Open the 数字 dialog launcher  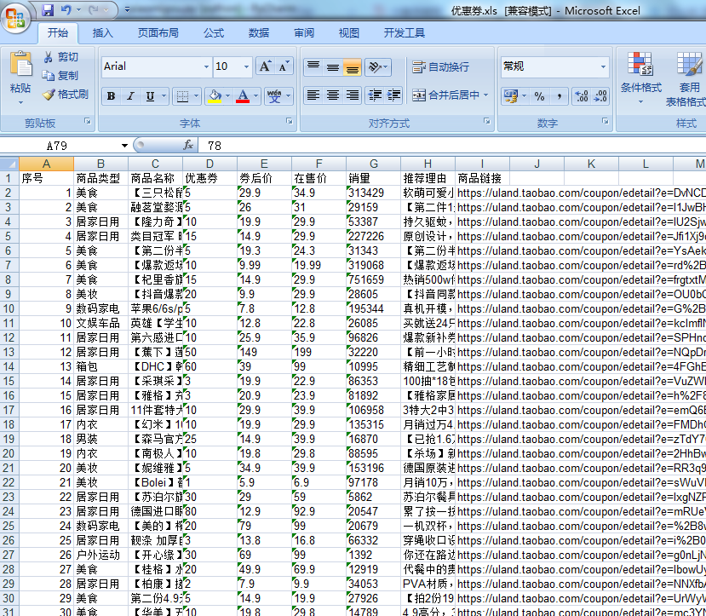(x=606, y=121)
